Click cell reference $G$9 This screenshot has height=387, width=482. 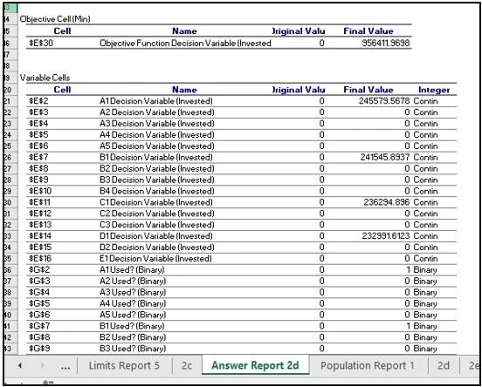(39, 349)
